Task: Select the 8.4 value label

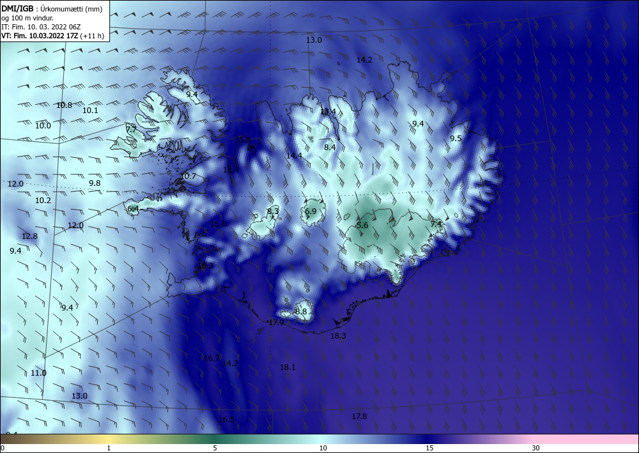Action: tap(330, 148)
